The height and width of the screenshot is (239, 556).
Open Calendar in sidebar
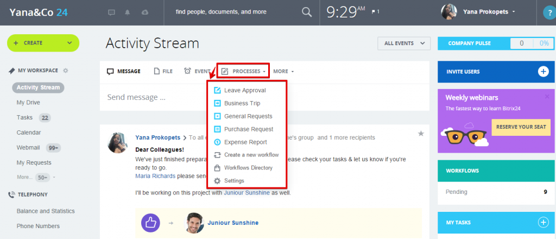coord(29,133)
